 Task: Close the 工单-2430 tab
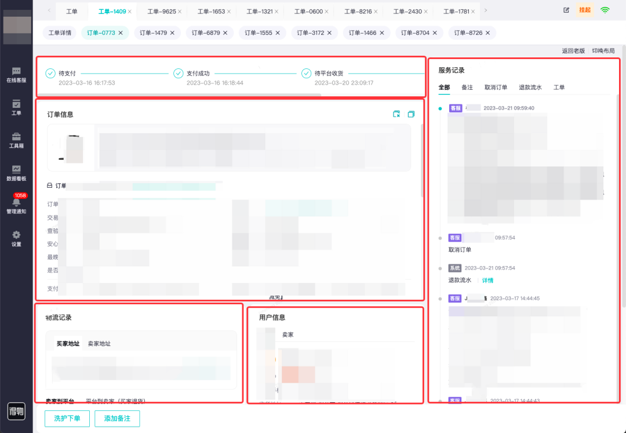point(425,12)
